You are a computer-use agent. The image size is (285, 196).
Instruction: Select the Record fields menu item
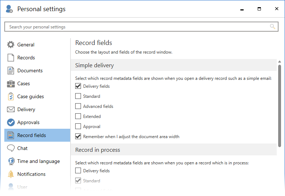click(x=32, y=135)
